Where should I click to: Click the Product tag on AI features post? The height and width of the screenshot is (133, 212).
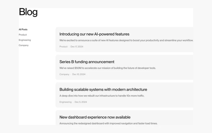tap(63, 47)
